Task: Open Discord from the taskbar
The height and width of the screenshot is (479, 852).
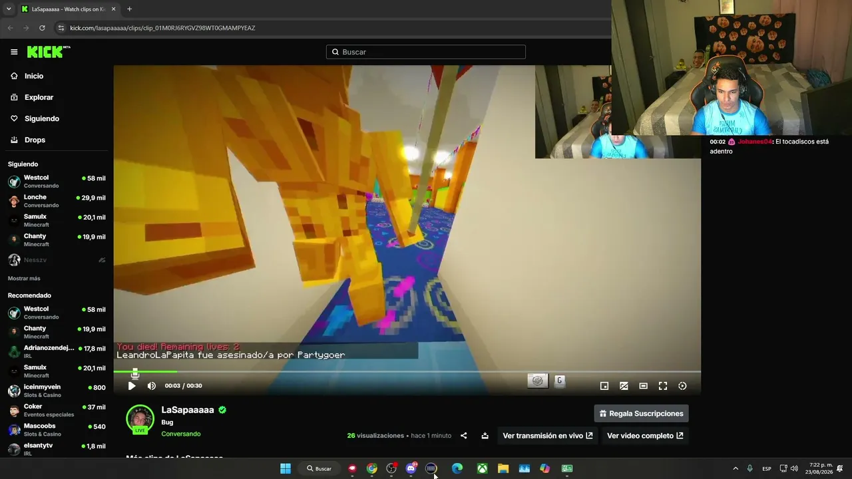Action: [x=411, y=468]
